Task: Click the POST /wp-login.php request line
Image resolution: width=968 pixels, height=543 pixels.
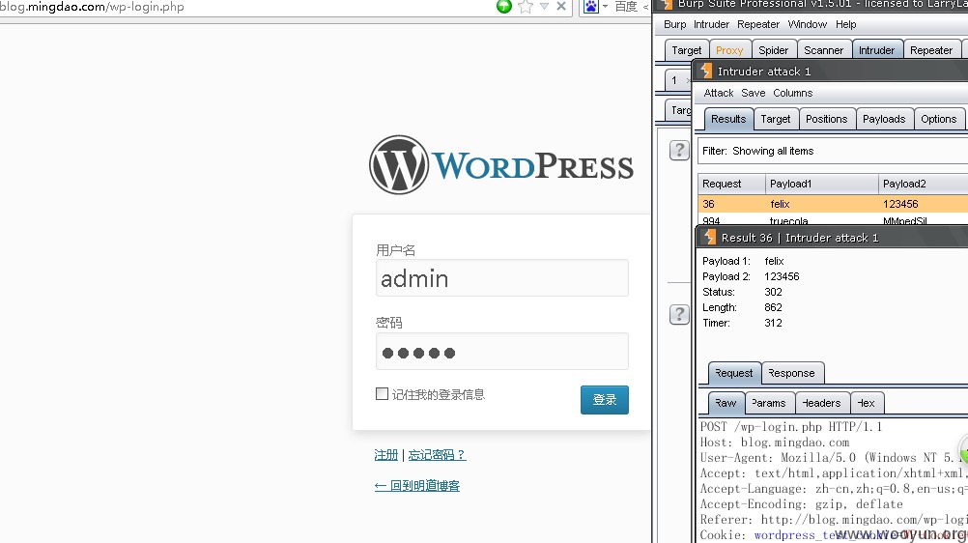Action: pyautogui.click(x=791, y=427)
